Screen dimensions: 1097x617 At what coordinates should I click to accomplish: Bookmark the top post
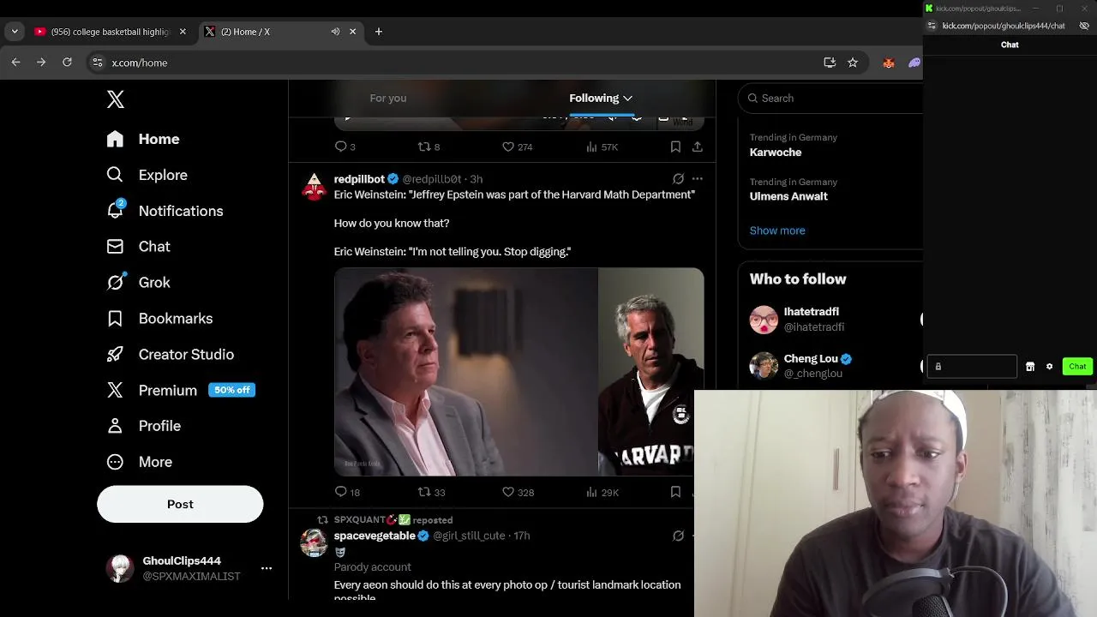coord(675,147)
